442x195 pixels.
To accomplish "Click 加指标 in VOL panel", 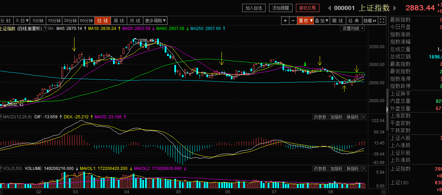I will click(336, 169).
